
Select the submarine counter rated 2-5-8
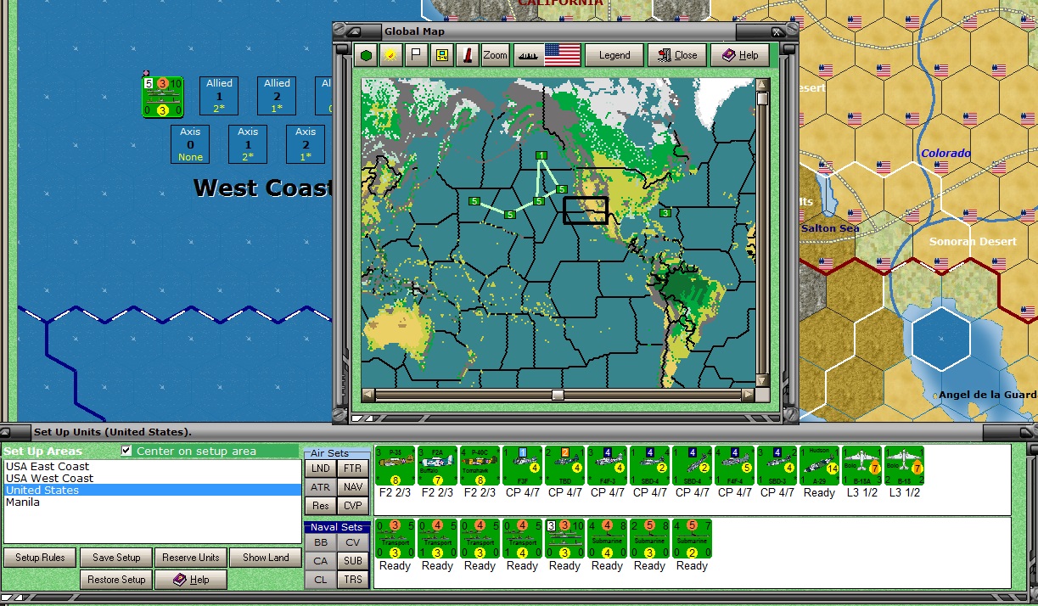(649, 539)
